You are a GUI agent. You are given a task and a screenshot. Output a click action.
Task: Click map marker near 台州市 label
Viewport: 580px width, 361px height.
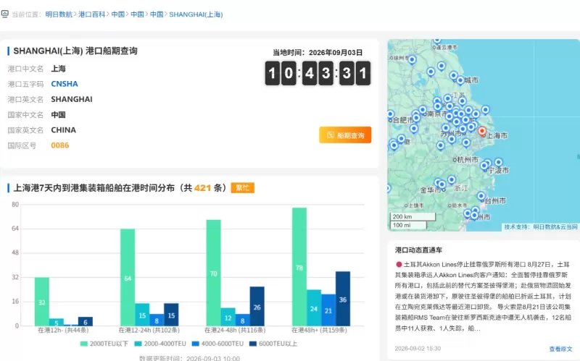[481, 196]
